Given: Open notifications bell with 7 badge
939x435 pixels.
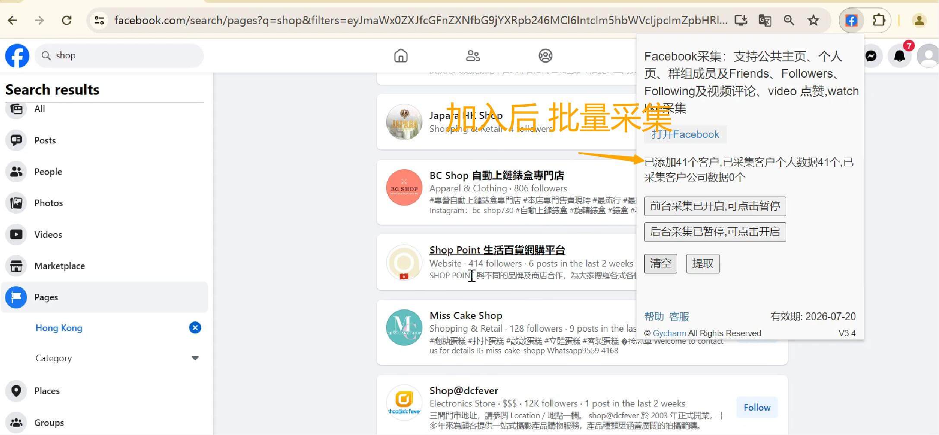Looking at the screenshot, I should [900, 56].
